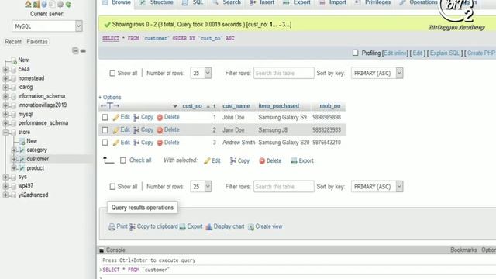Go to phpMyAdmin home icon
This screenshot has height=279, width=496.
tap(28, 4)
